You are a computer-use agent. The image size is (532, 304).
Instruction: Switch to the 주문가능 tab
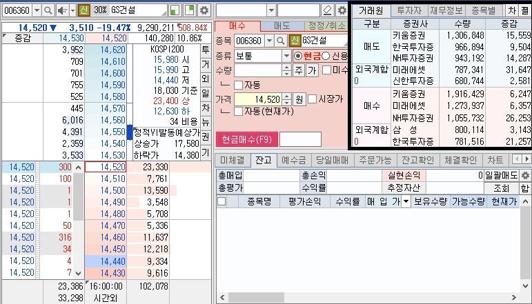click(x=375, y=160)
